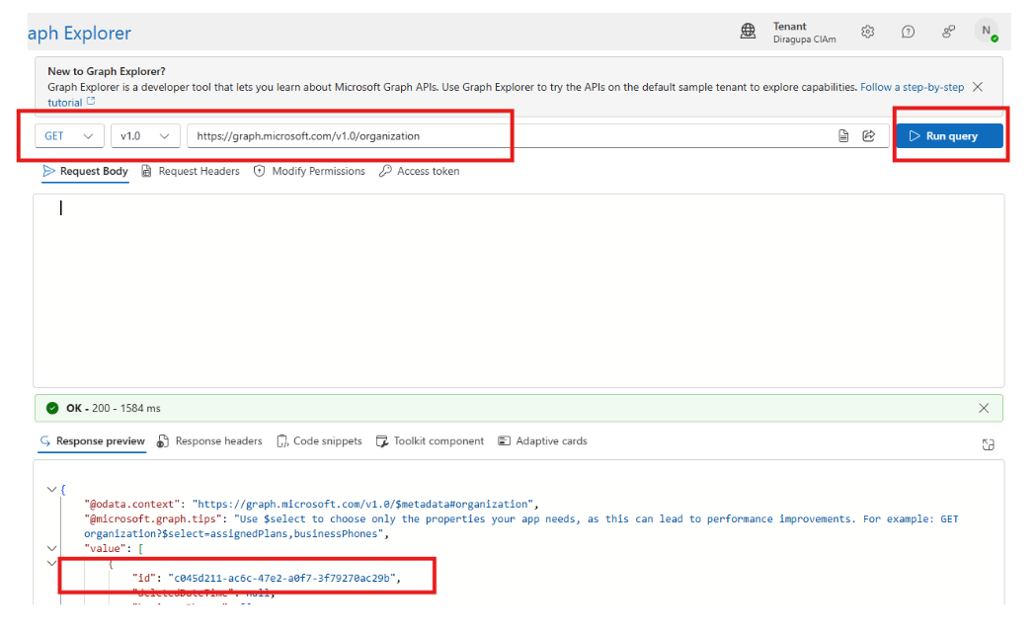Viewport: 1036px width, 635px height.
Task: Expand the response area with the expand icon
Action: (x=989, y=444)
